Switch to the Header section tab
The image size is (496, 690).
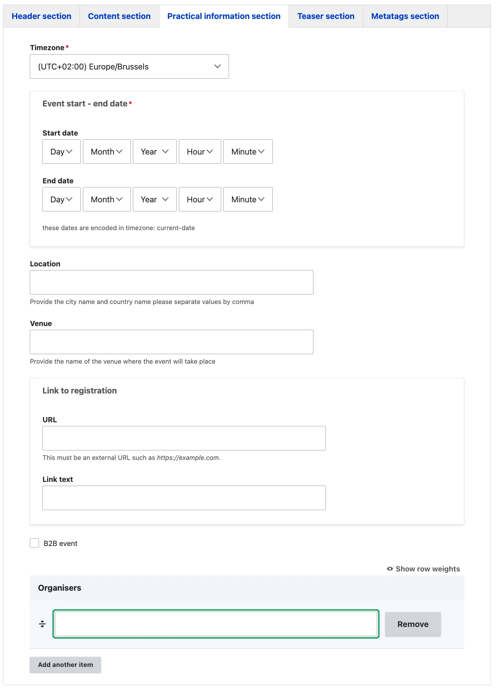[x=41, y=16]
